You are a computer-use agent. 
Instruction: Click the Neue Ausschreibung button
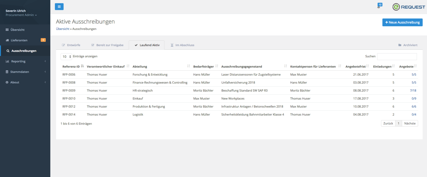(x=402, y=22)
